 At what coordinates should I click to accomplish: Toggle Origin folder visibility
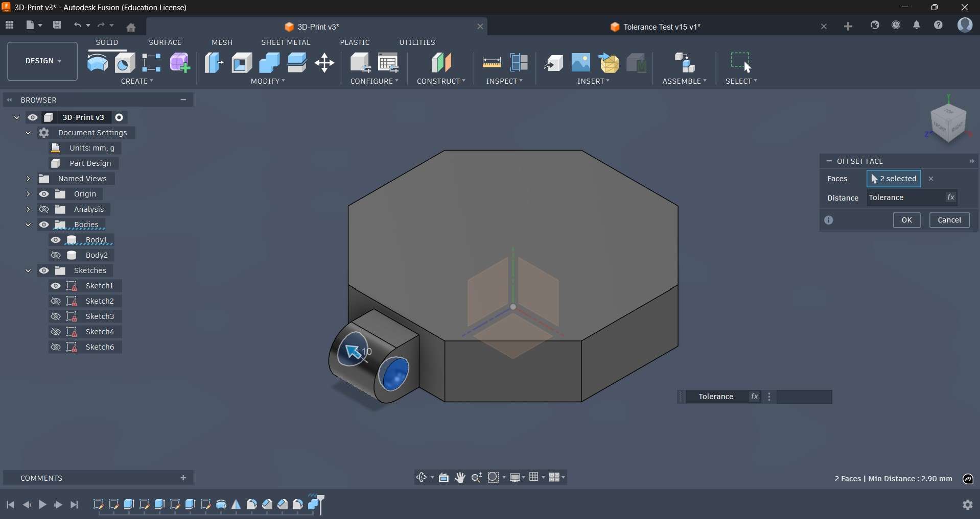[44, 194]
